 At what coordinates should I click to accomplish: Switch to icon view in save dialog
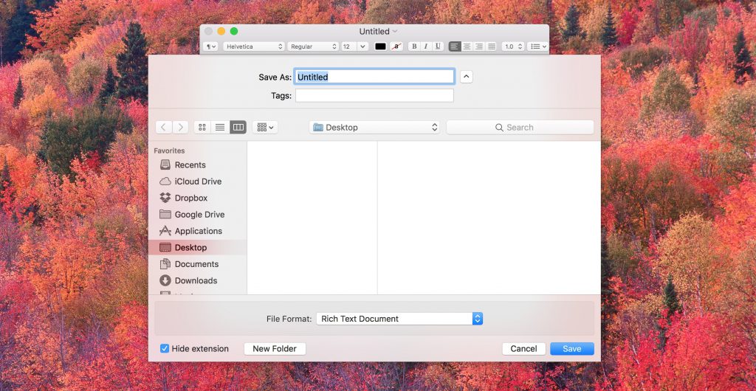point(202,128)
